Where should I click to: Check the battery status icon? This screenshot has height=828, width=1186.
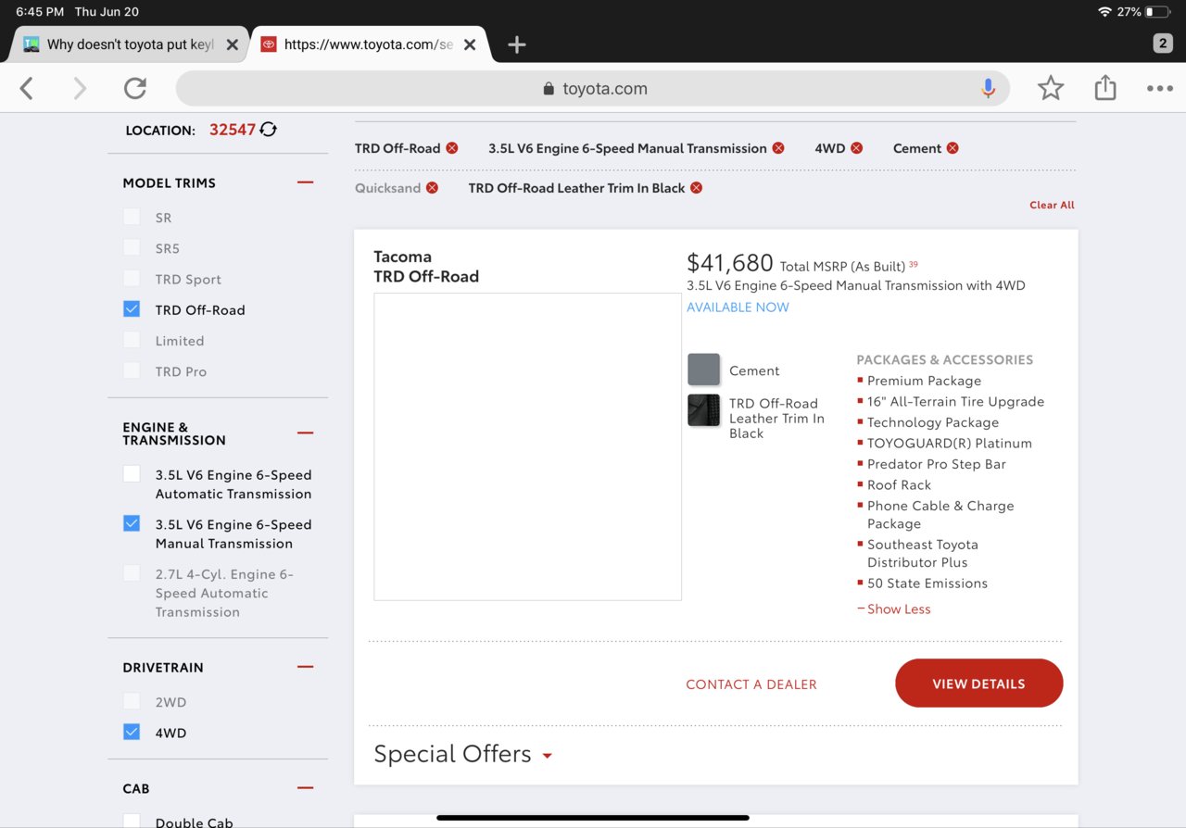[1156, 12]
